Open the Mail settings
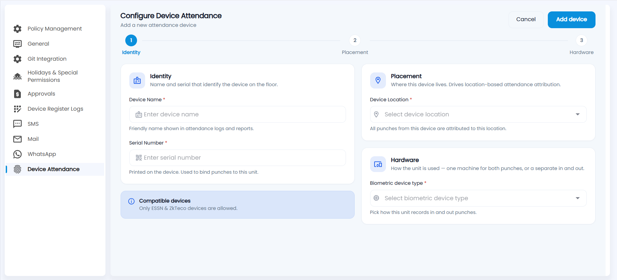Screen dimensions: 617x280 pos(55,139)
